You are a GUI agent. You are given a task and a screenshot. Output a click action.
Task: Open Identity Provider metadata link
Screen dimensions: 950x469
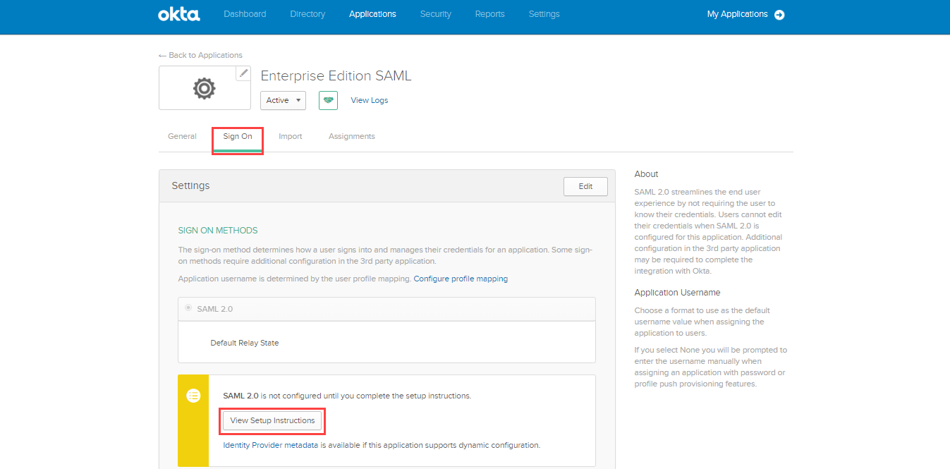click(x=270, y=445)
